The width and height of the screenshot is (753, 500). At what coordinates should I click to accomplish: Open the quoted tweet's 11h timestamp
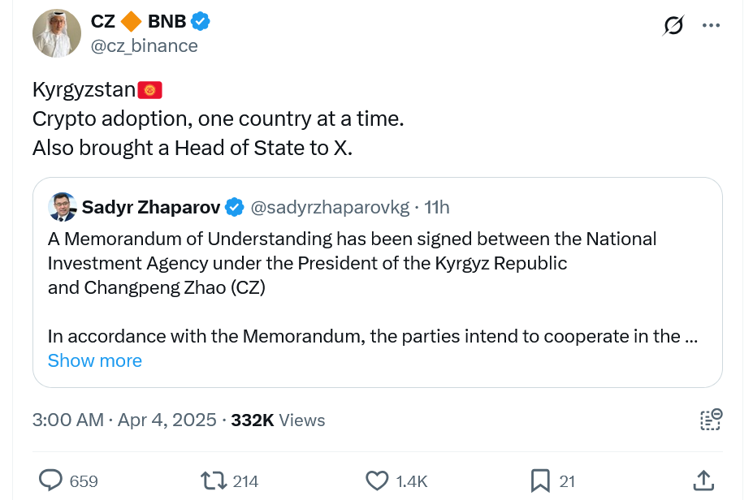[437, 208]
